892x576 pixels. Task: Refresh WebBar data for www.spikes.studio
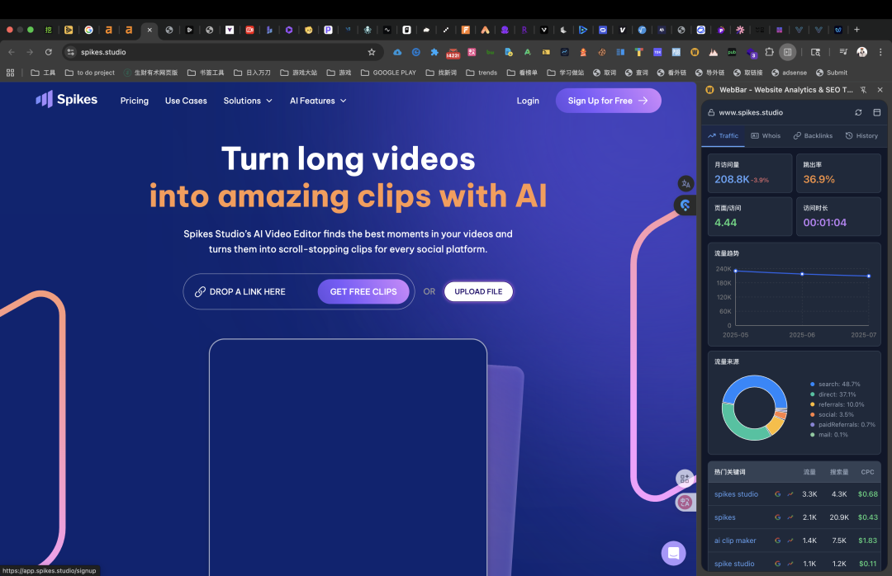point(858,112)
